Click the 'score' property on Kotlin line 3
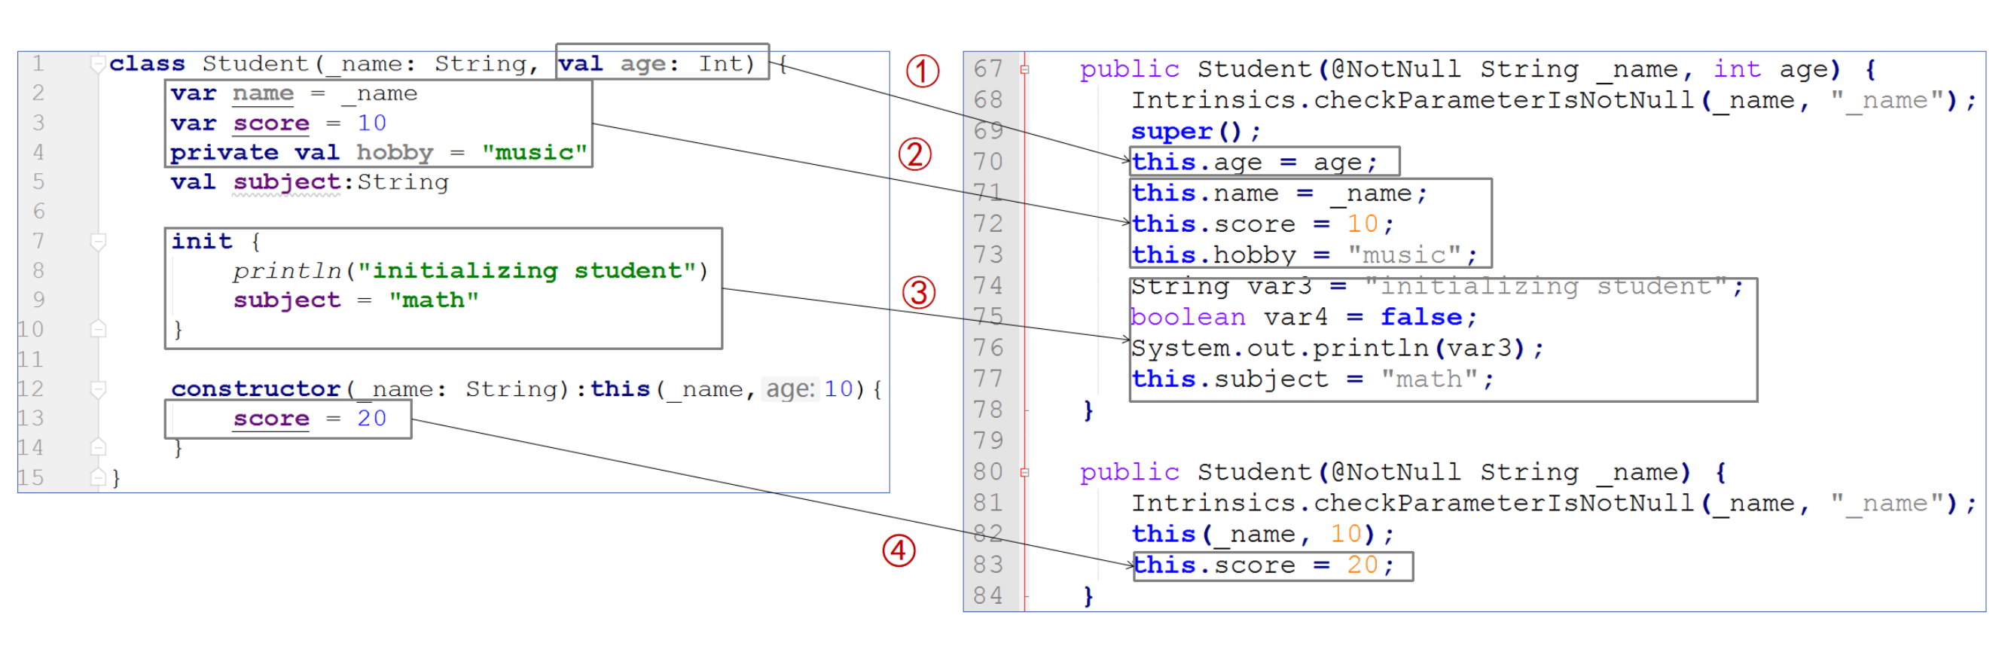The height and width of the screenshot is (646, 2014). tap(271, 123)
